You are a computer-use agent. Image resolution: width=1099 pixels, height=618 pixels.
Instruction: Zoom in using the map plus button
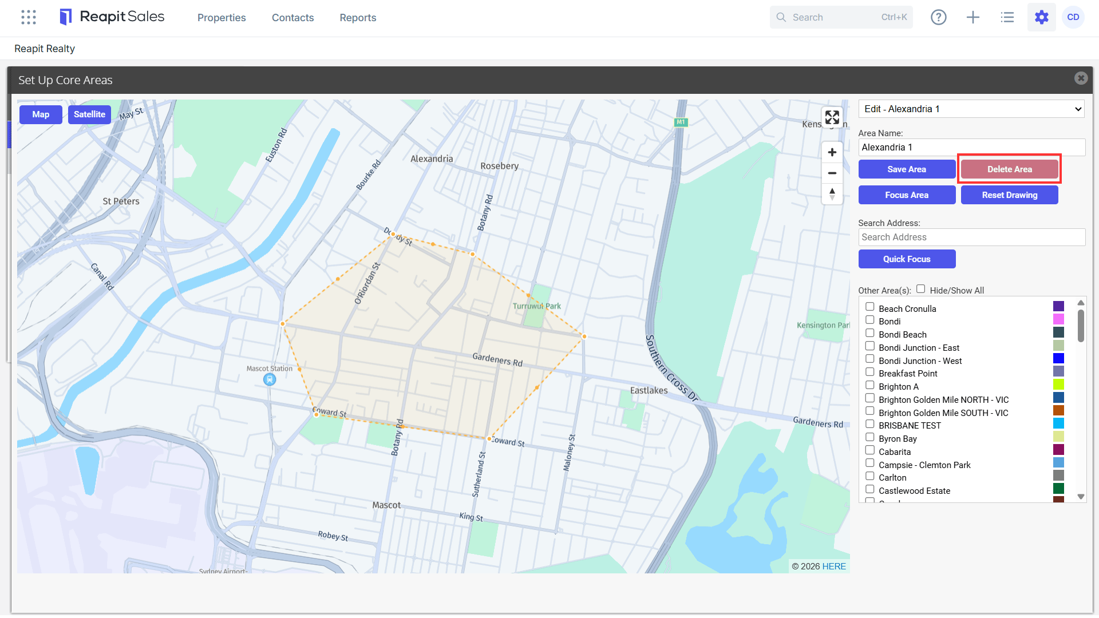[832, 152]
